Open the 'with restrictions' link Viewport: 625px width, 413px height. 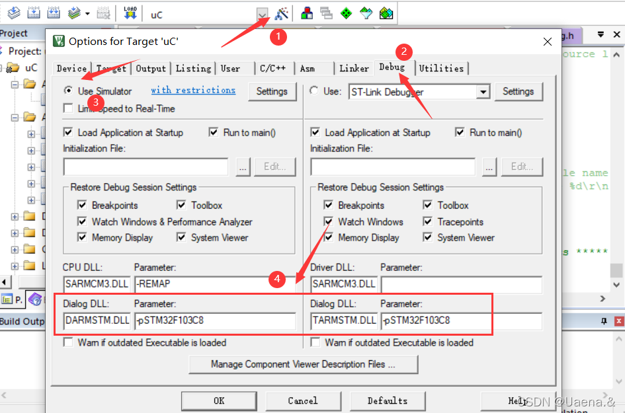click(x=193, y=91)
